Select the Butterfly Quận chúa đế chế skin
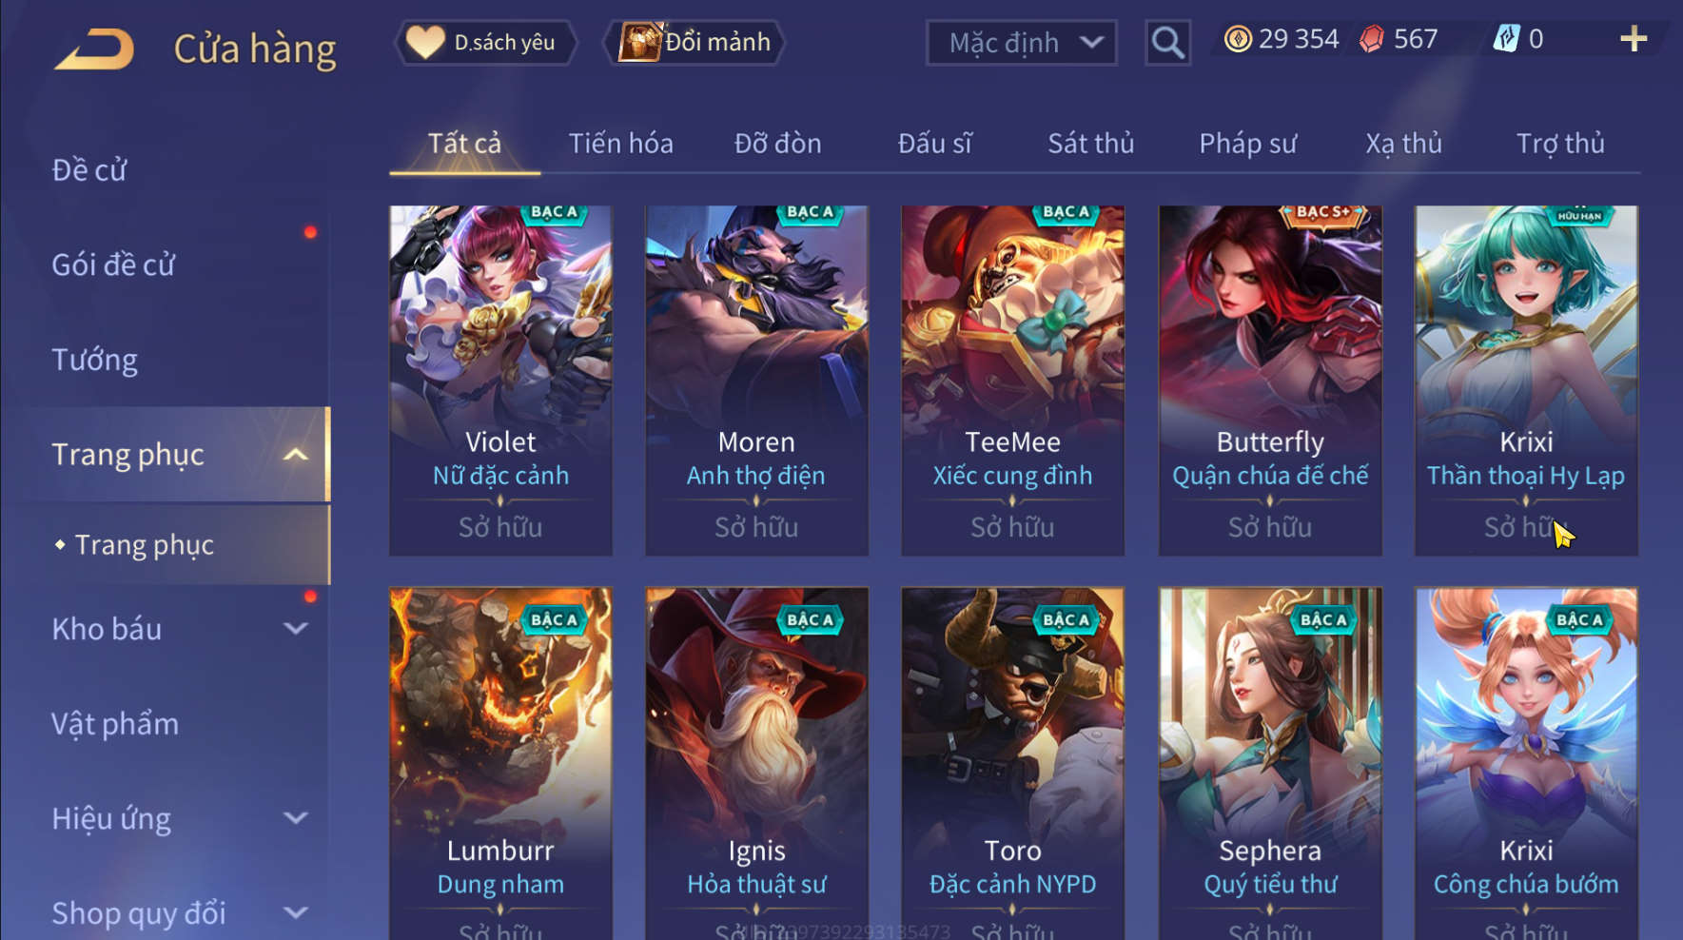The height and width of the screenshot is (940, 1683). point(1270,381)
